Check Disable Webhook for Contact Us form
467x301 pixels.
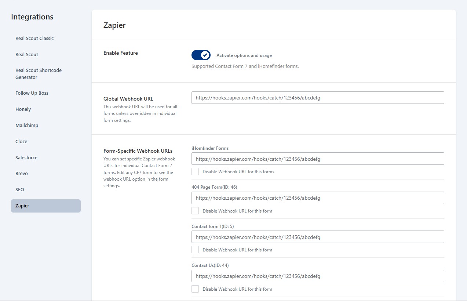pos(195,289)
